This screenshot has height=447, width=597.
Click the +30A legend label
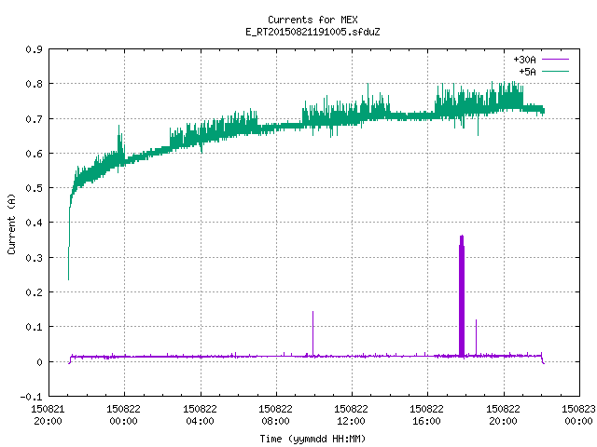coord(524,60)
